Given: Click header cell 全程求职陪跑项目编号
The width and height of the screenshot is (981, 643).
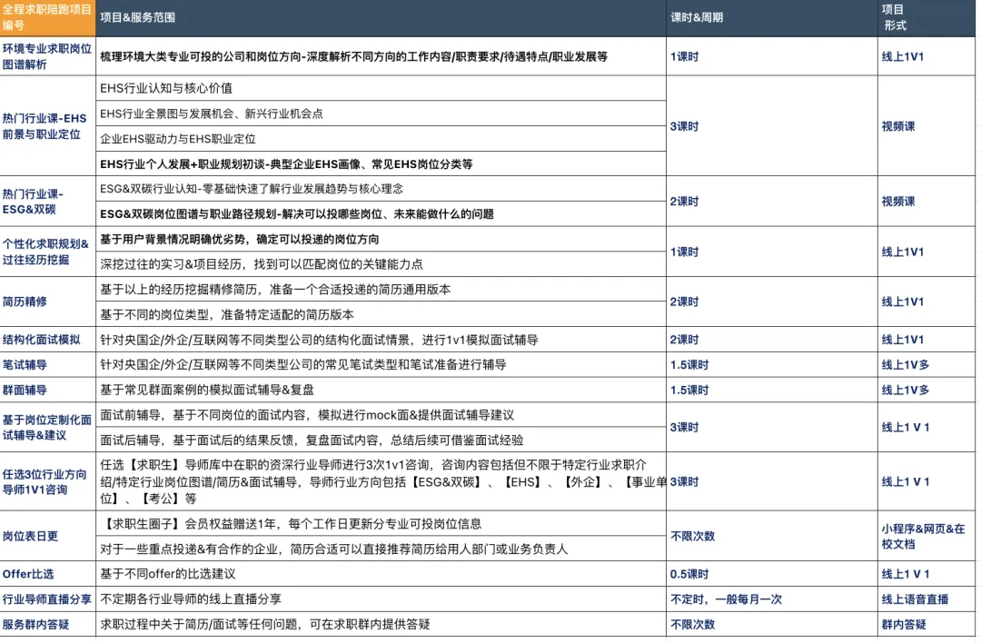Looking at the screenshot, I should [47, 17].
